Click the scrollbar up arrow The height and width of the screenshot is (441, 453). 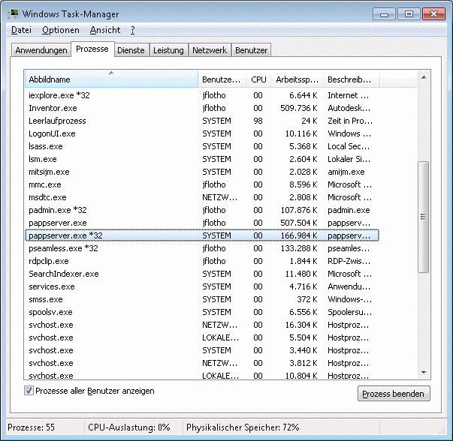(x=424, y=77)
